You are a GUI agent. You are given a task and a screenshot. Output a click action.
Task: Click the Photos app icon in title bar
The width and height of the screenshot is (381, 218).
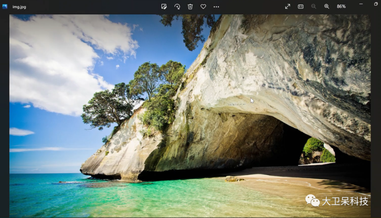[x=5, y=6]
